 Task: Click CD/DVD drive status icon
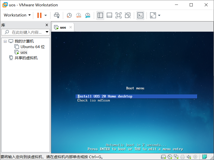click(170, 157)
